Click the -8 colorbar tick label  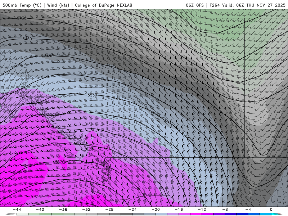[225, 210]
